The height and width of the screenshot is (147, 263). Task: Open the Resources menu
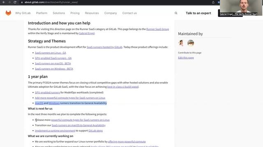(92, 13)
